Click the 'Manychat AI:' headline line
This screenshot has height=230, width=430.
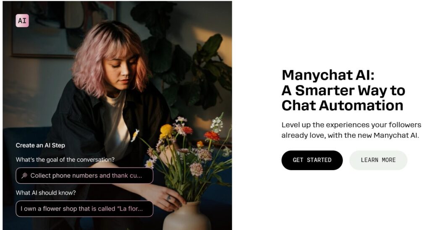pyautogui.click(x=328, y=75)
